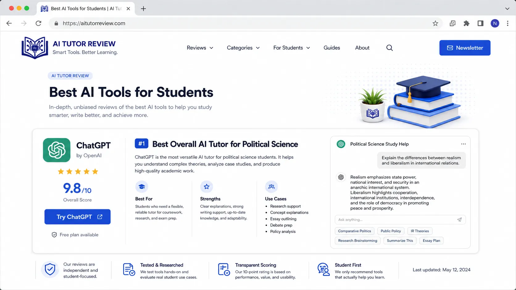
Task: Select the Summarize This chip
Action: click(x=400, y=241)
